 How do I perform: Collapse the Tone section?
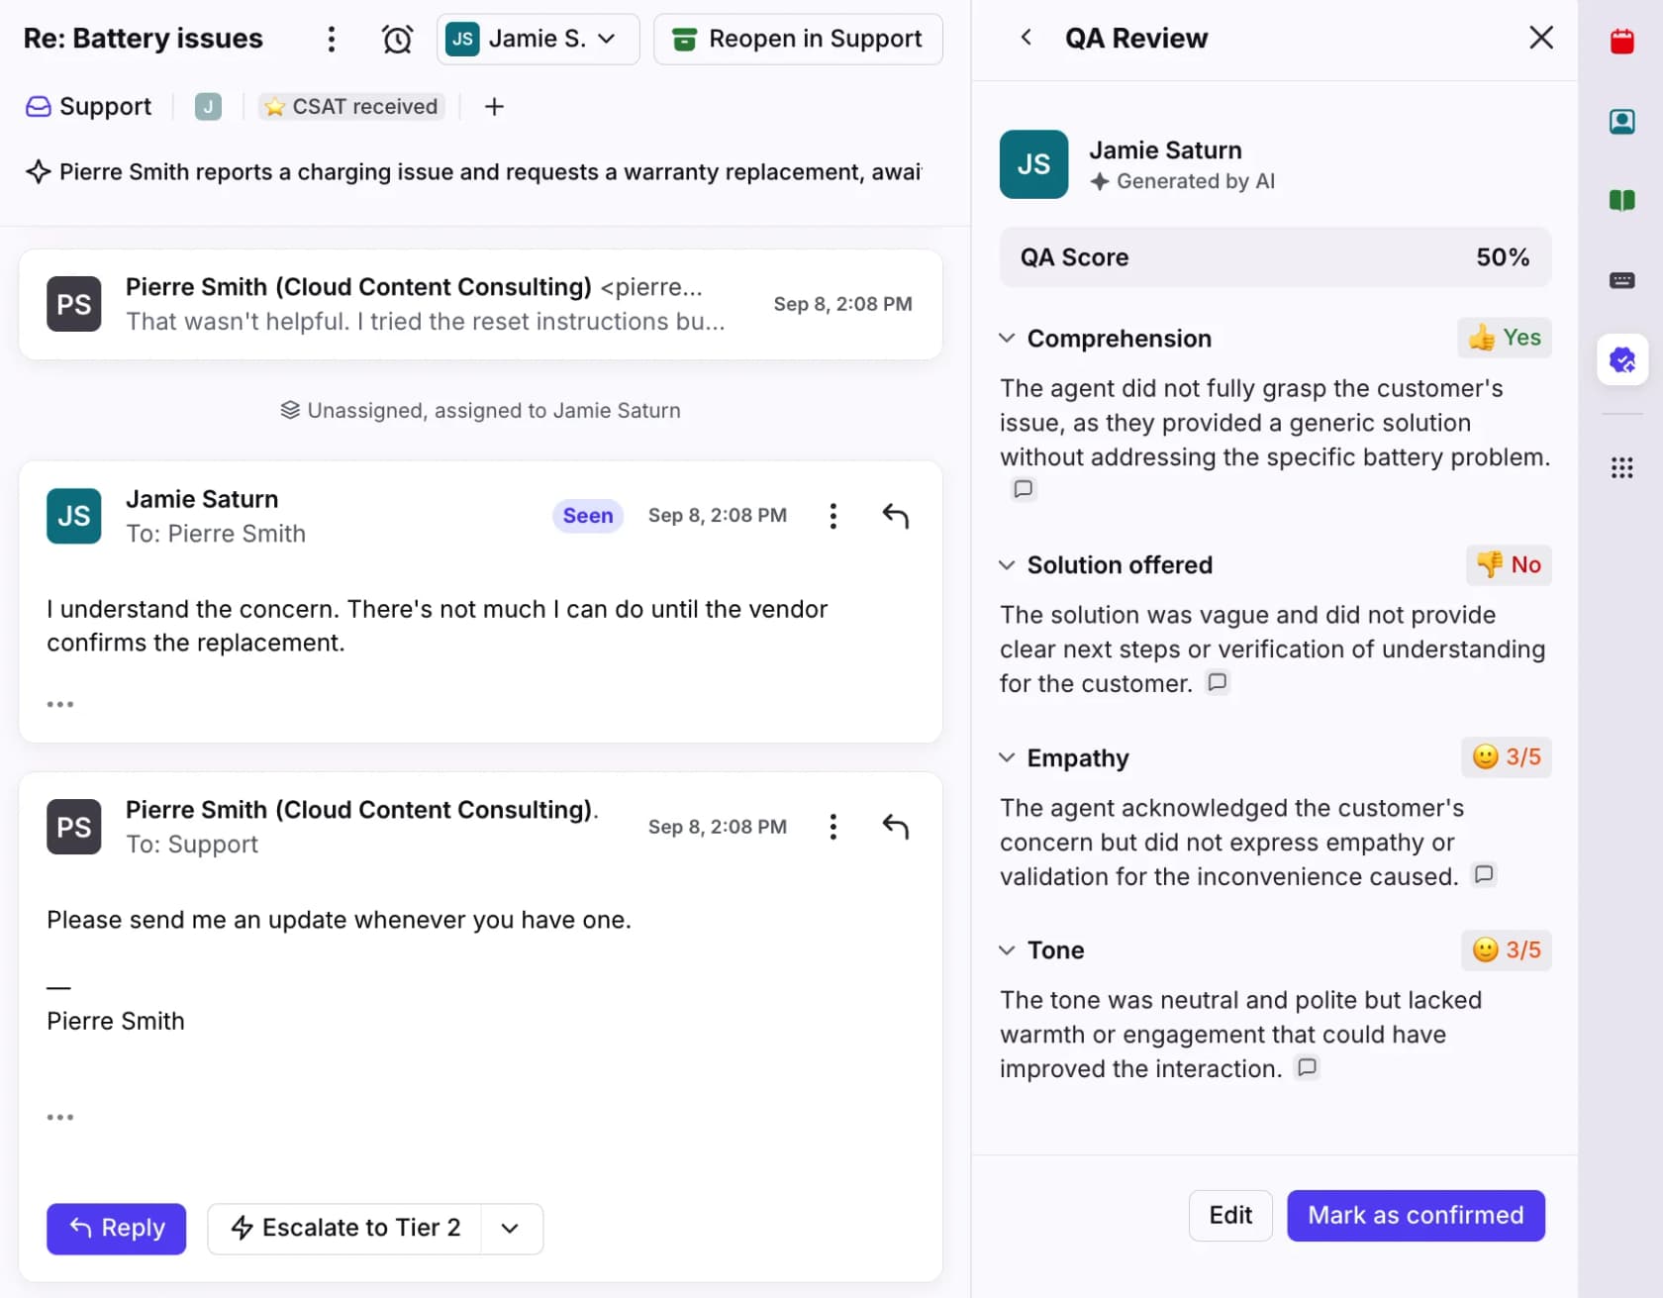[x=1007, y=949]
